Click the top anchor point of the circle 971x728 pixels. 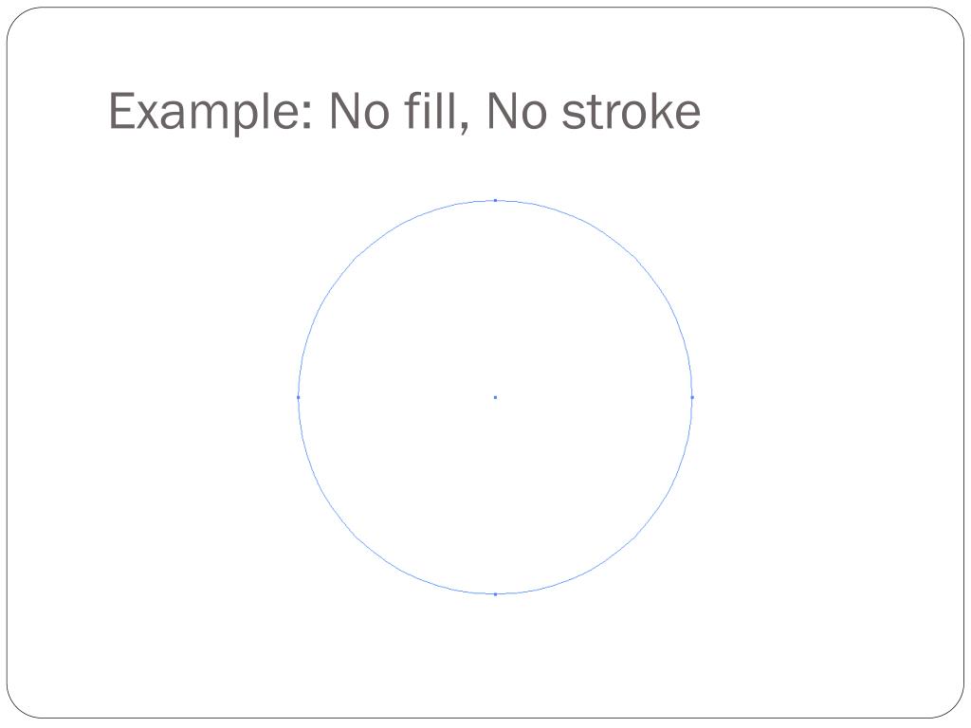click(x=495, y=200)
